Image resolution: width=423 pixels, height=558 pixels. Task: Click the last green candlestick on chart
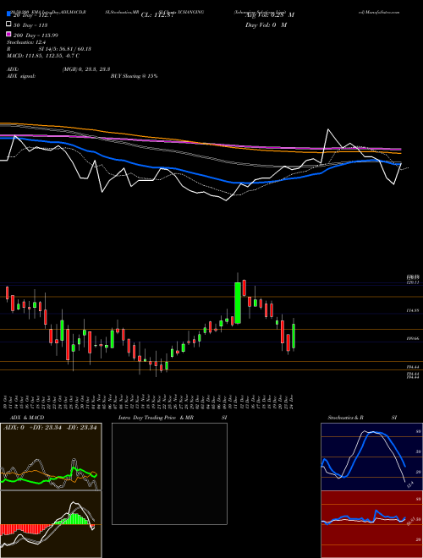point(294,336)
